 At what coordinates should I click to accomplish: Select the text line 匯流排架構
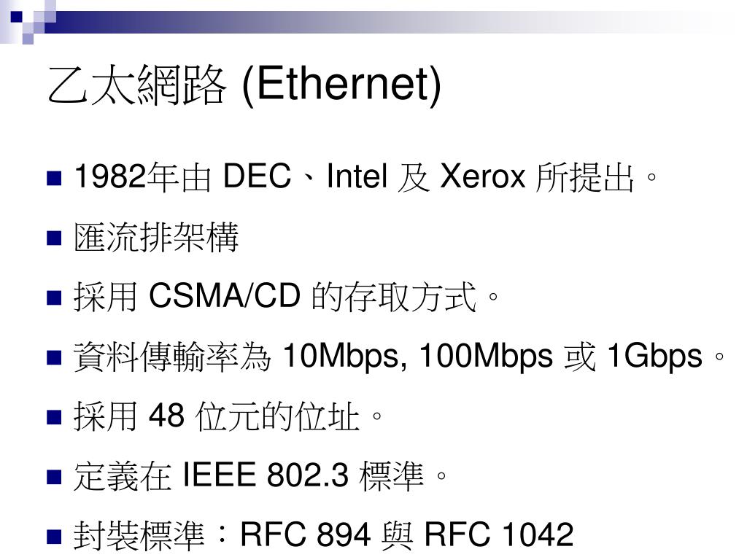156,237
